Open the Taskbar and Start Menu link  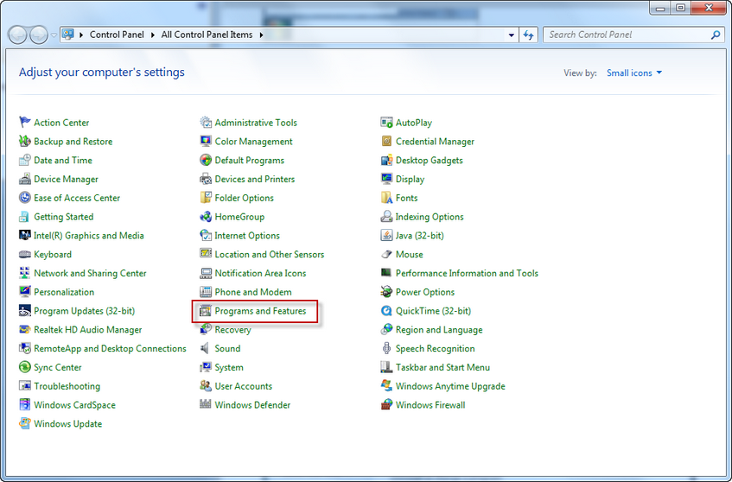tap(442, 367)
